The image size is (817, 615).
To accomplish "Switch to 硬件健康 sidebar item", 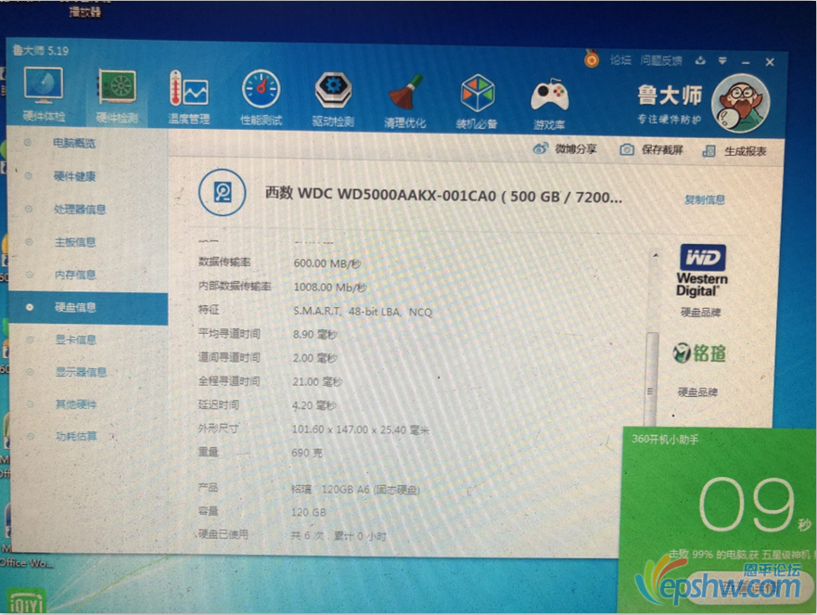I will 74,176.
